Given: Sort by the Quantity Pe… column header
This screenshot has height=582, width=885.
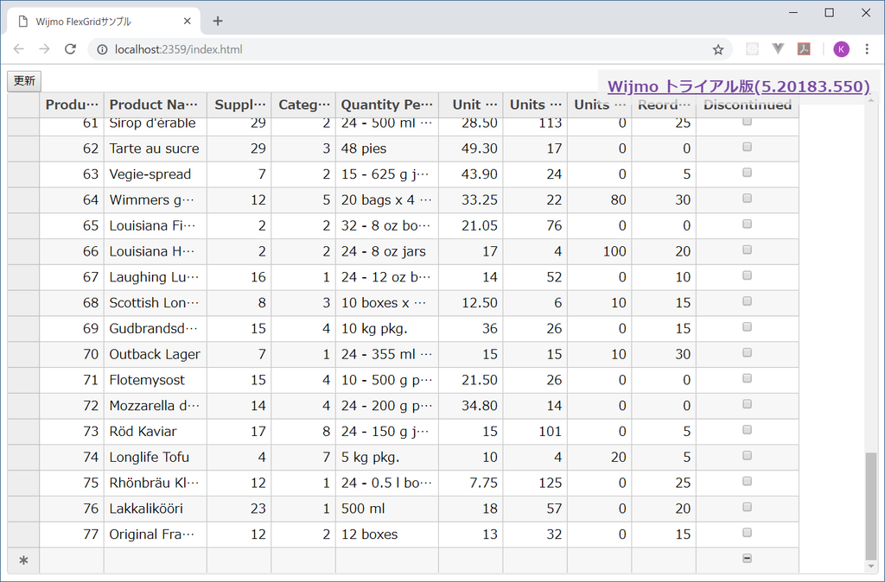Looking at the screenshot, I should point(387,104).
